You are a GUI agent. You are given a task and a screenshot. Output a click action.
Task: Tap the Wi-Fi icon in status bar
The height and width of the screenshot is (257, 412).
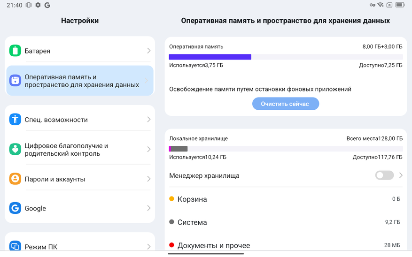click(x=380, y=5)
